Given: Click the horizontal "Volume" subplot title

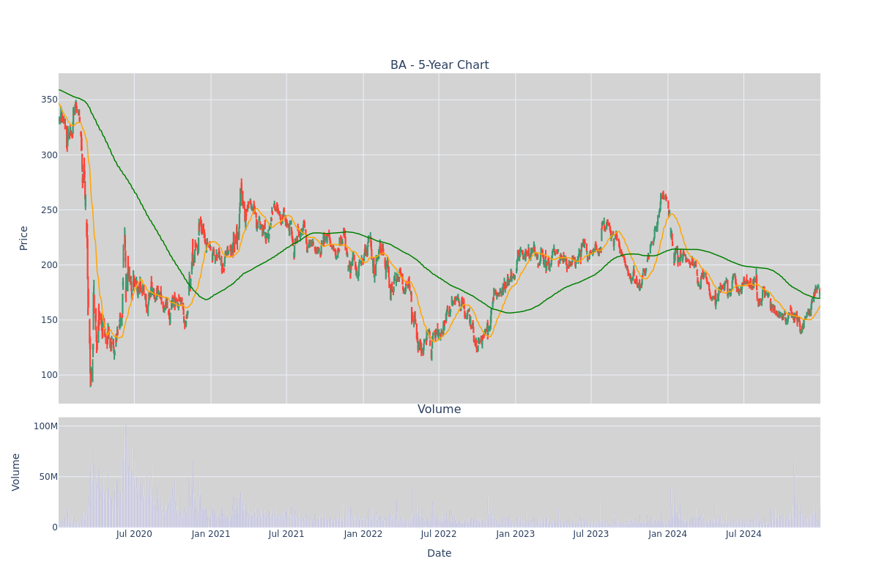Looking at the screenshot, I should [439, 409].
